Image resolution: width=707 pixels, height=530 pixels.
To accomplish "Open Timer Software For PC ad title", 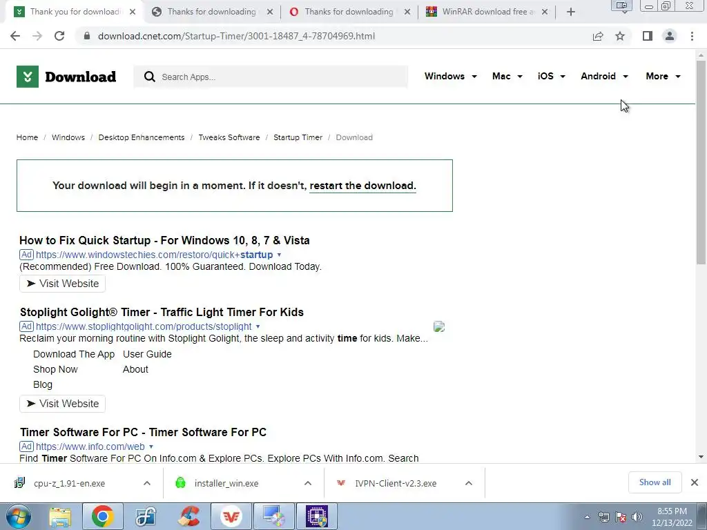I will 143,432.
